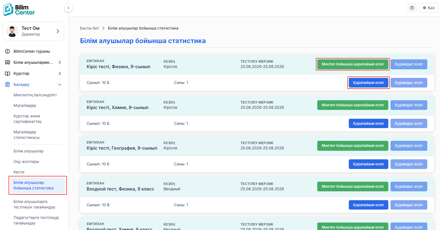This screenshot has height=230, width=440.
Task: Click the Басқару clipboard icon
Action: [x=7, y=84]
